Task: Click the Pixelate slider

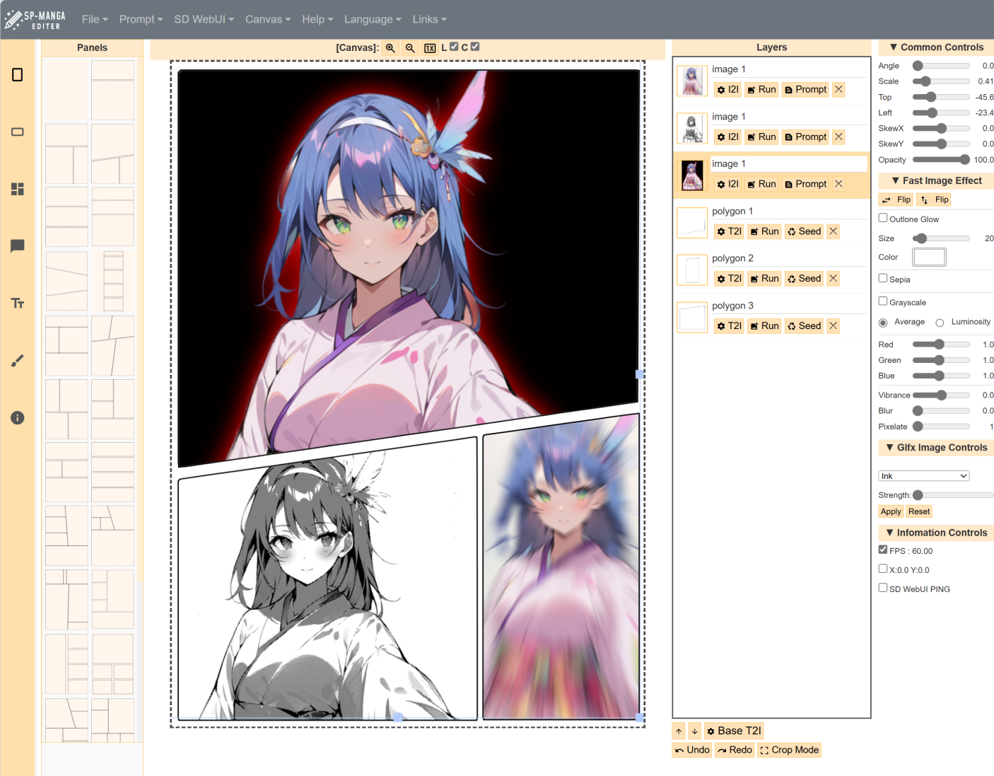Action: tap(941, 427)
